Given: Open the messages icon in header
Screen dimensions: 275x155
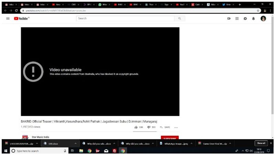Looking at the screenshot, I should pyautogui.click(x=245, y=18).
